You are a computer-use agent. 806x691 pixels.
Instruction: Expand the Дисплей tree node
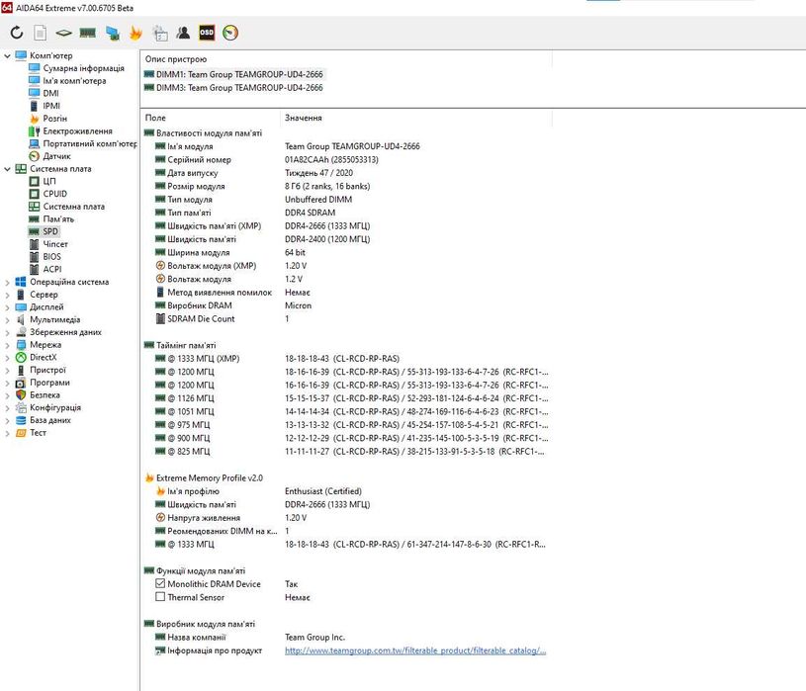coord(7,307)
